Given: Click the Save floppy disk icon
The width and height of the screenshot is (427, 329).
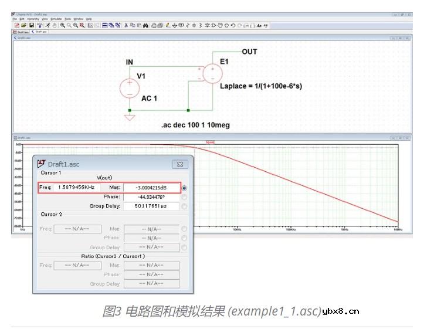Looking at the screenshot, I should 32,25.
